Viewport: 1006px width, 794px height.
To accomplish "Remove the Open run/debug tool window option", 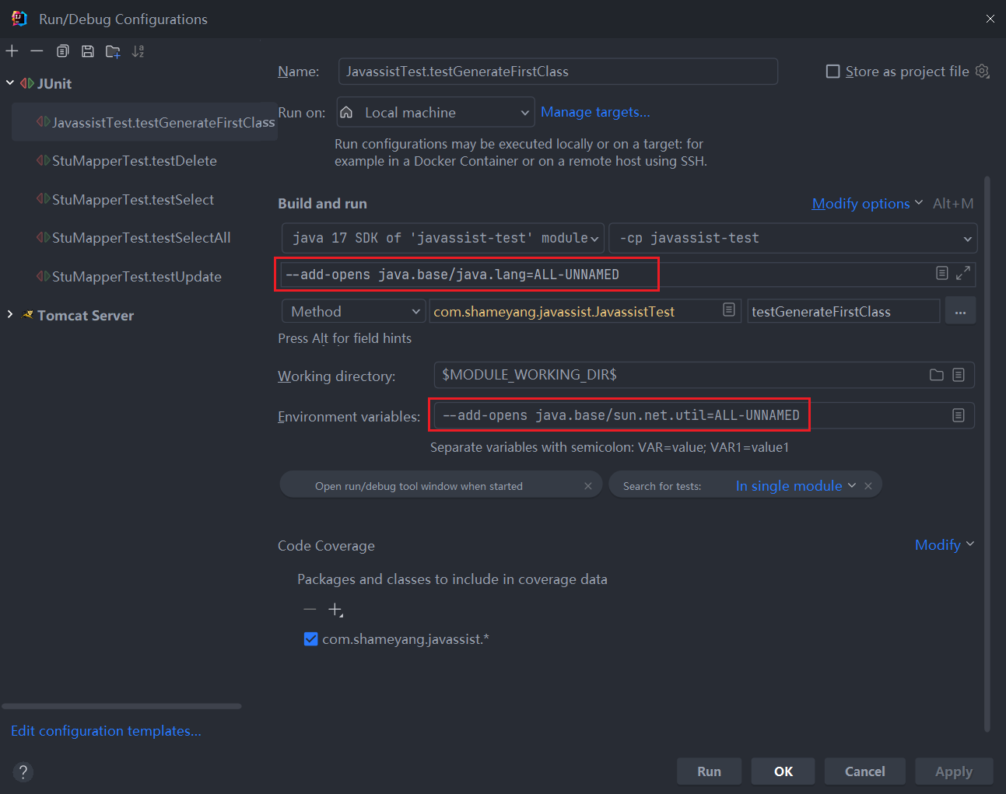I will 587,486.
